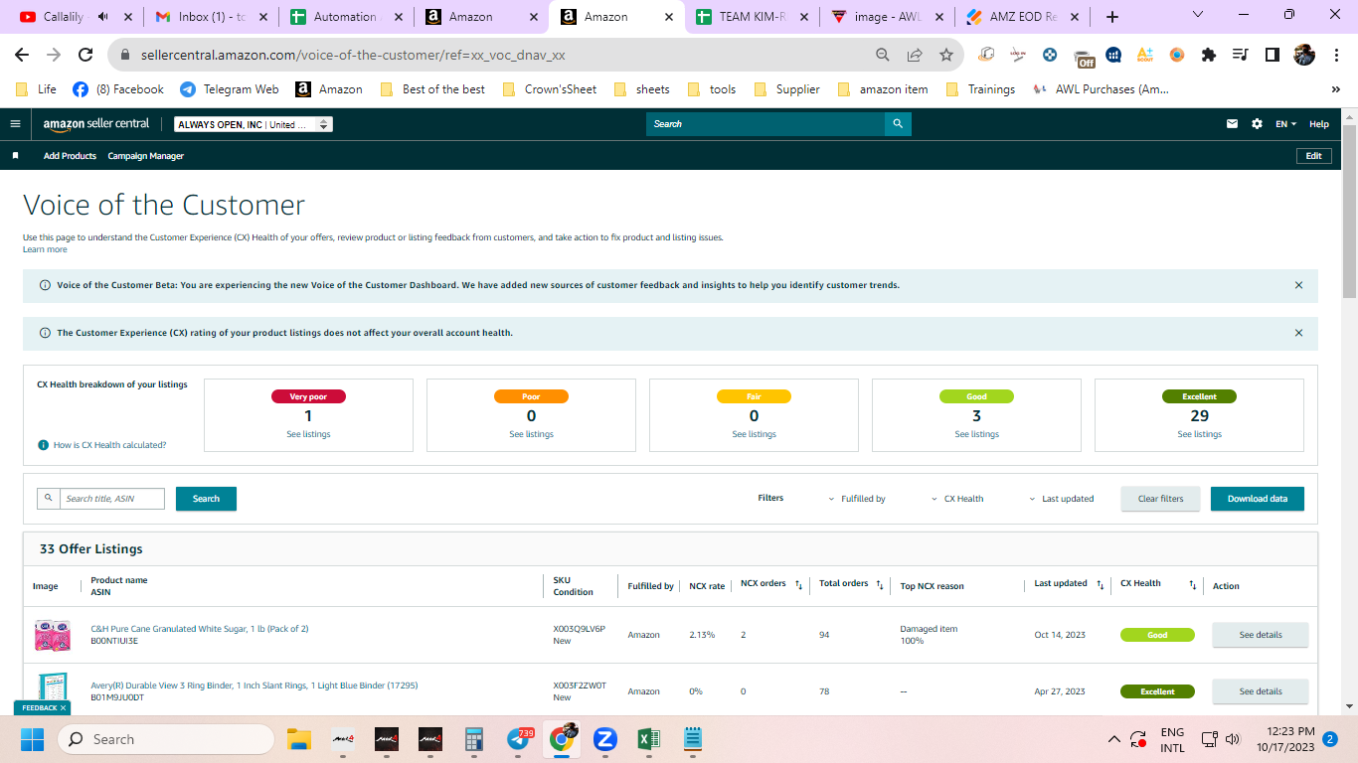
Task: Switch to the AMZ EOD Re tab
Action: click(1022, 17)
